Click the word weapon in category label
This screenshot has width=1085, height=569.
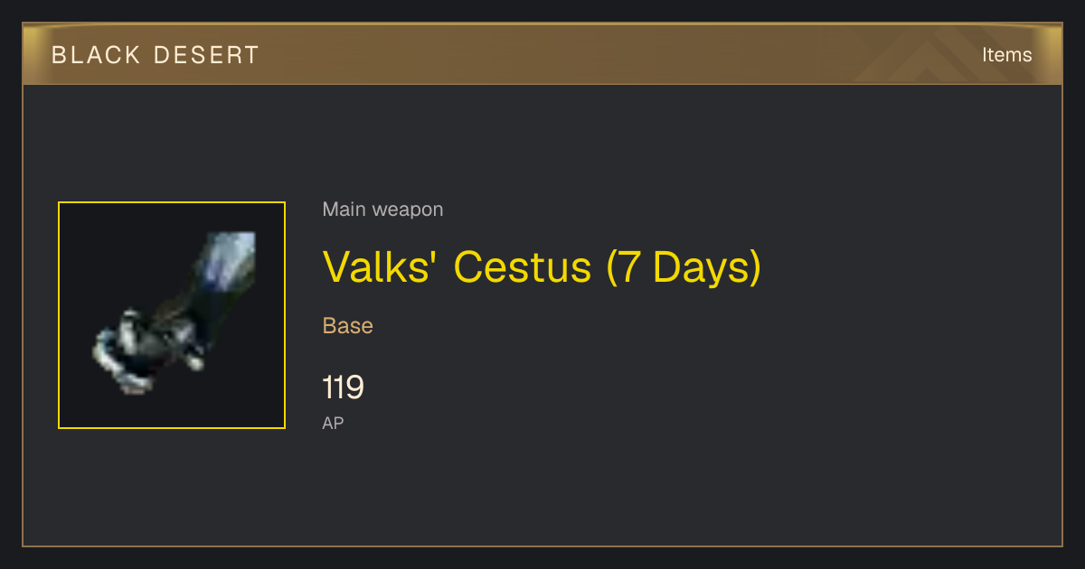point(408,211)
